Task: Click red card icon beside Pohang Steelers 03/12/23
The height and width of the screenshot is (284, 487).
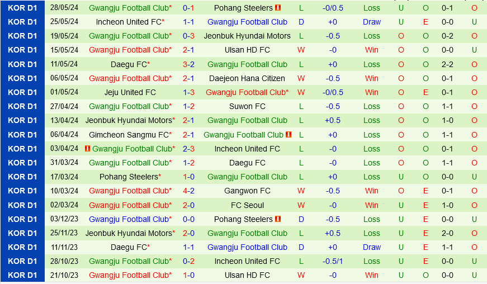Action: (278, 219)
